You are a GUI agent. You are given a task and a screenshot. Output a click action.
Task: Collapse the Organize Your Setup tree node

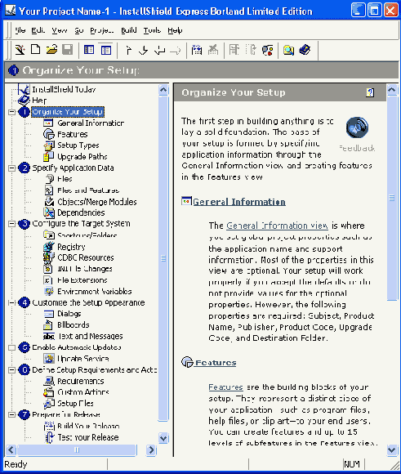11,112
